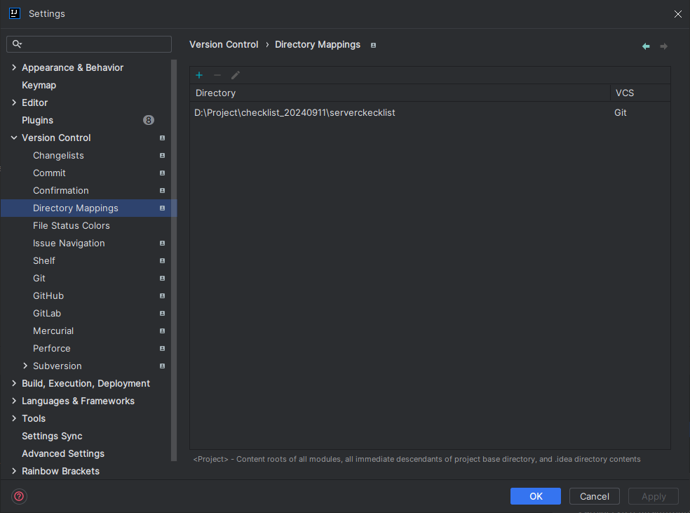
Task: Click the edit mapping pencil icon
Action: click(236, 75)
